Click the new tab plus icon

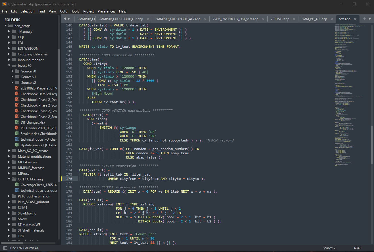tap(364, 19)
